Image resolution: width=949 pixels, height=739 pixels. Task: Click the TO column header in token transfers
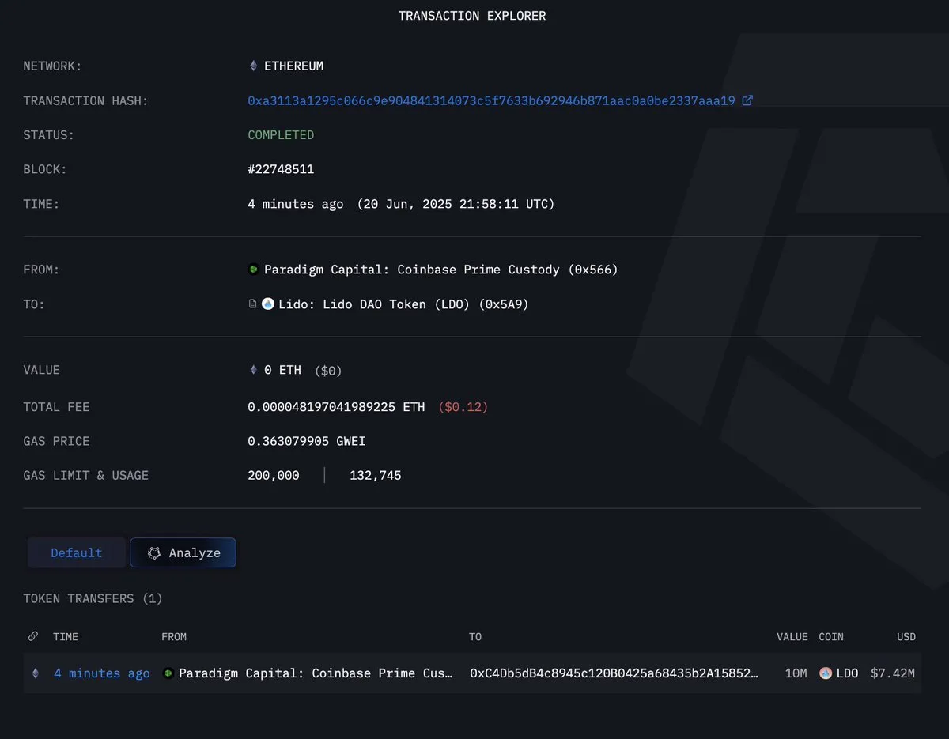pyautogui.click(x=475, y=636)
